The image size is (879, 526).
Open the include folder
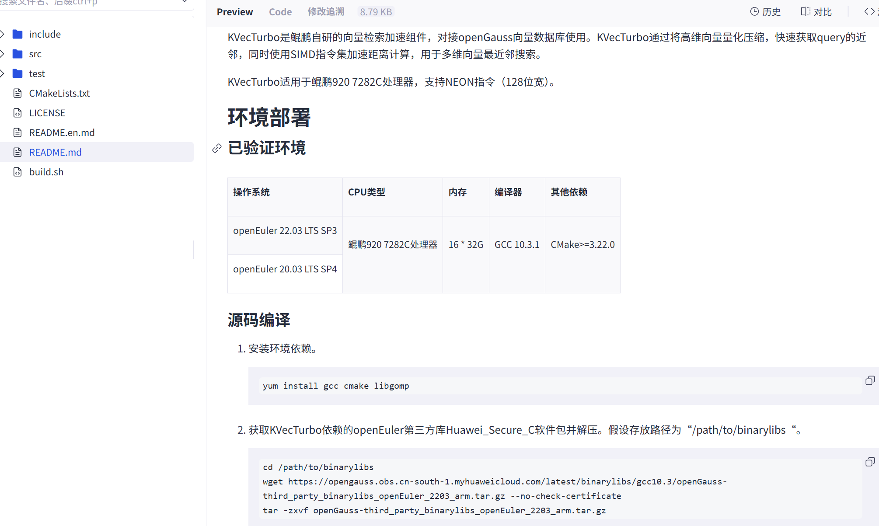click(x=45, y=34)
